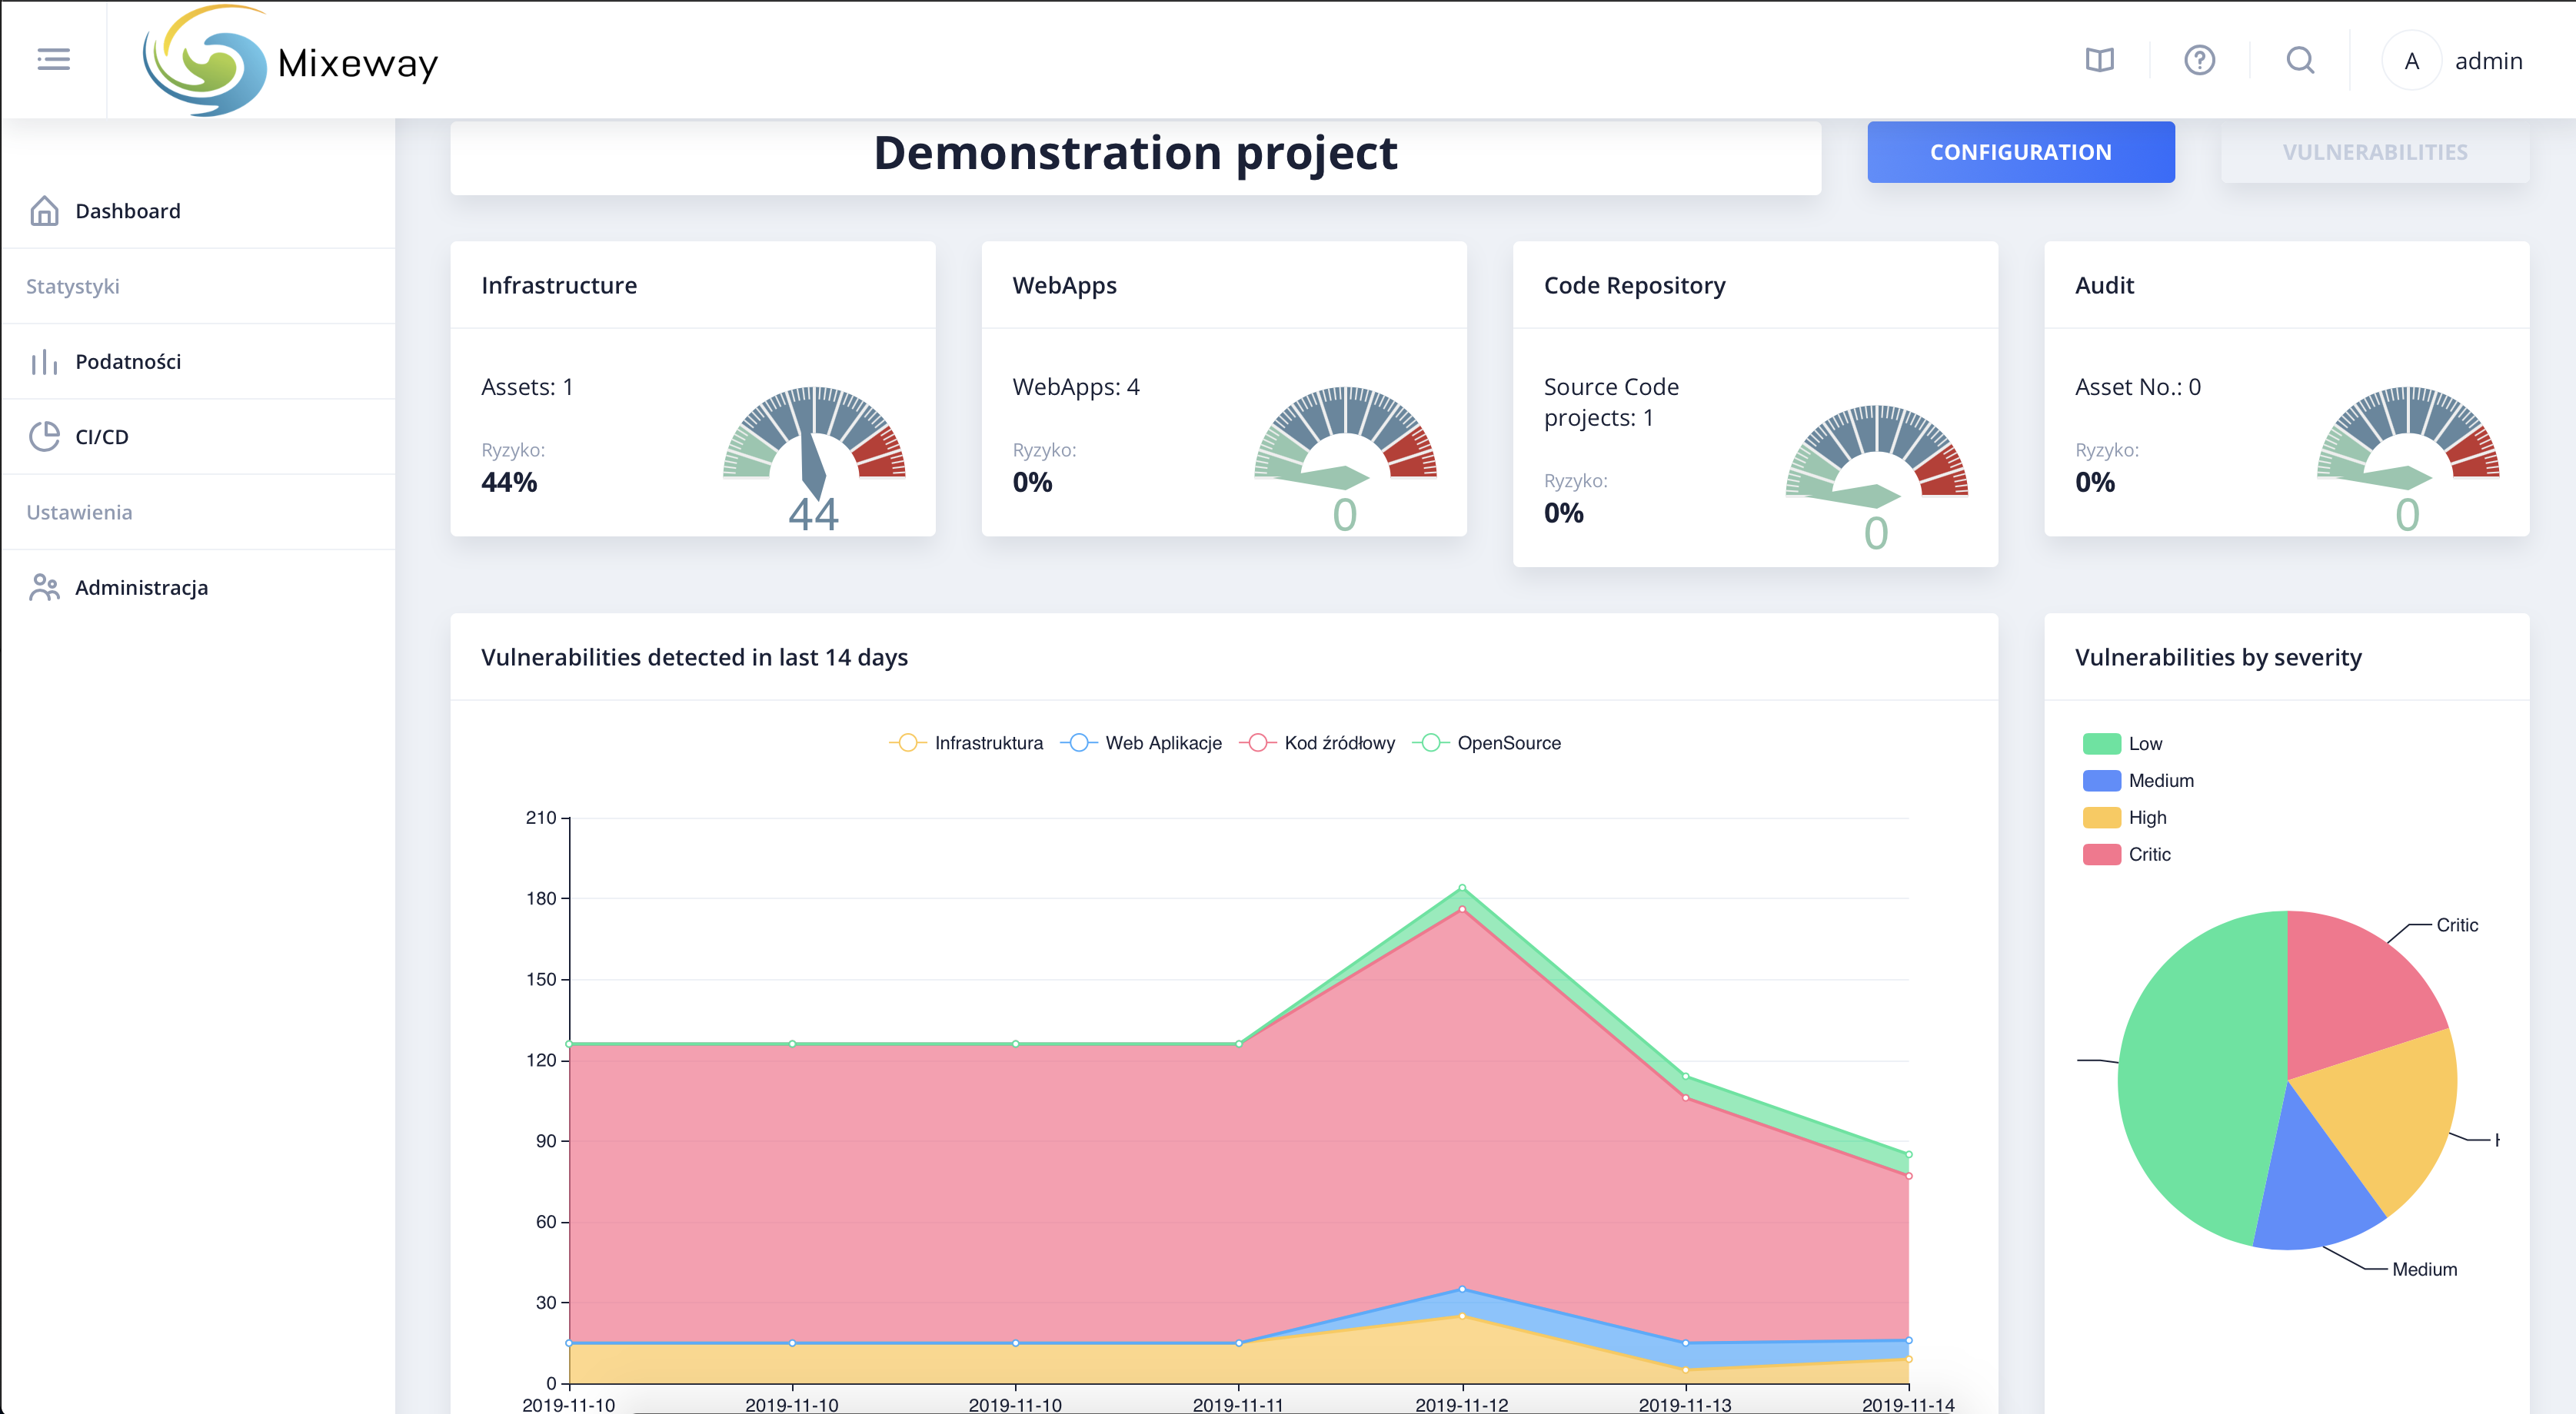Open the admin user menu

(2488, 61)
